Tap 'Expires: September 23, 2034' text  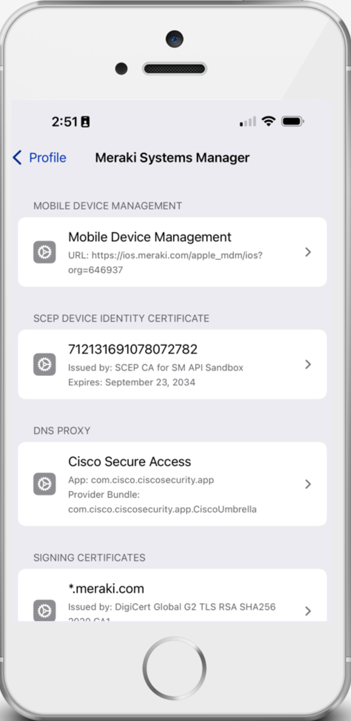(132, 382)
